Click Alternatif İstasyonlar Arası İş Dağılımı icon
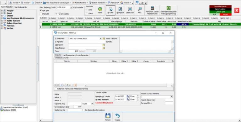Image resolution: width=241 pixels, height=122 pixels. [x=169, y=8]
